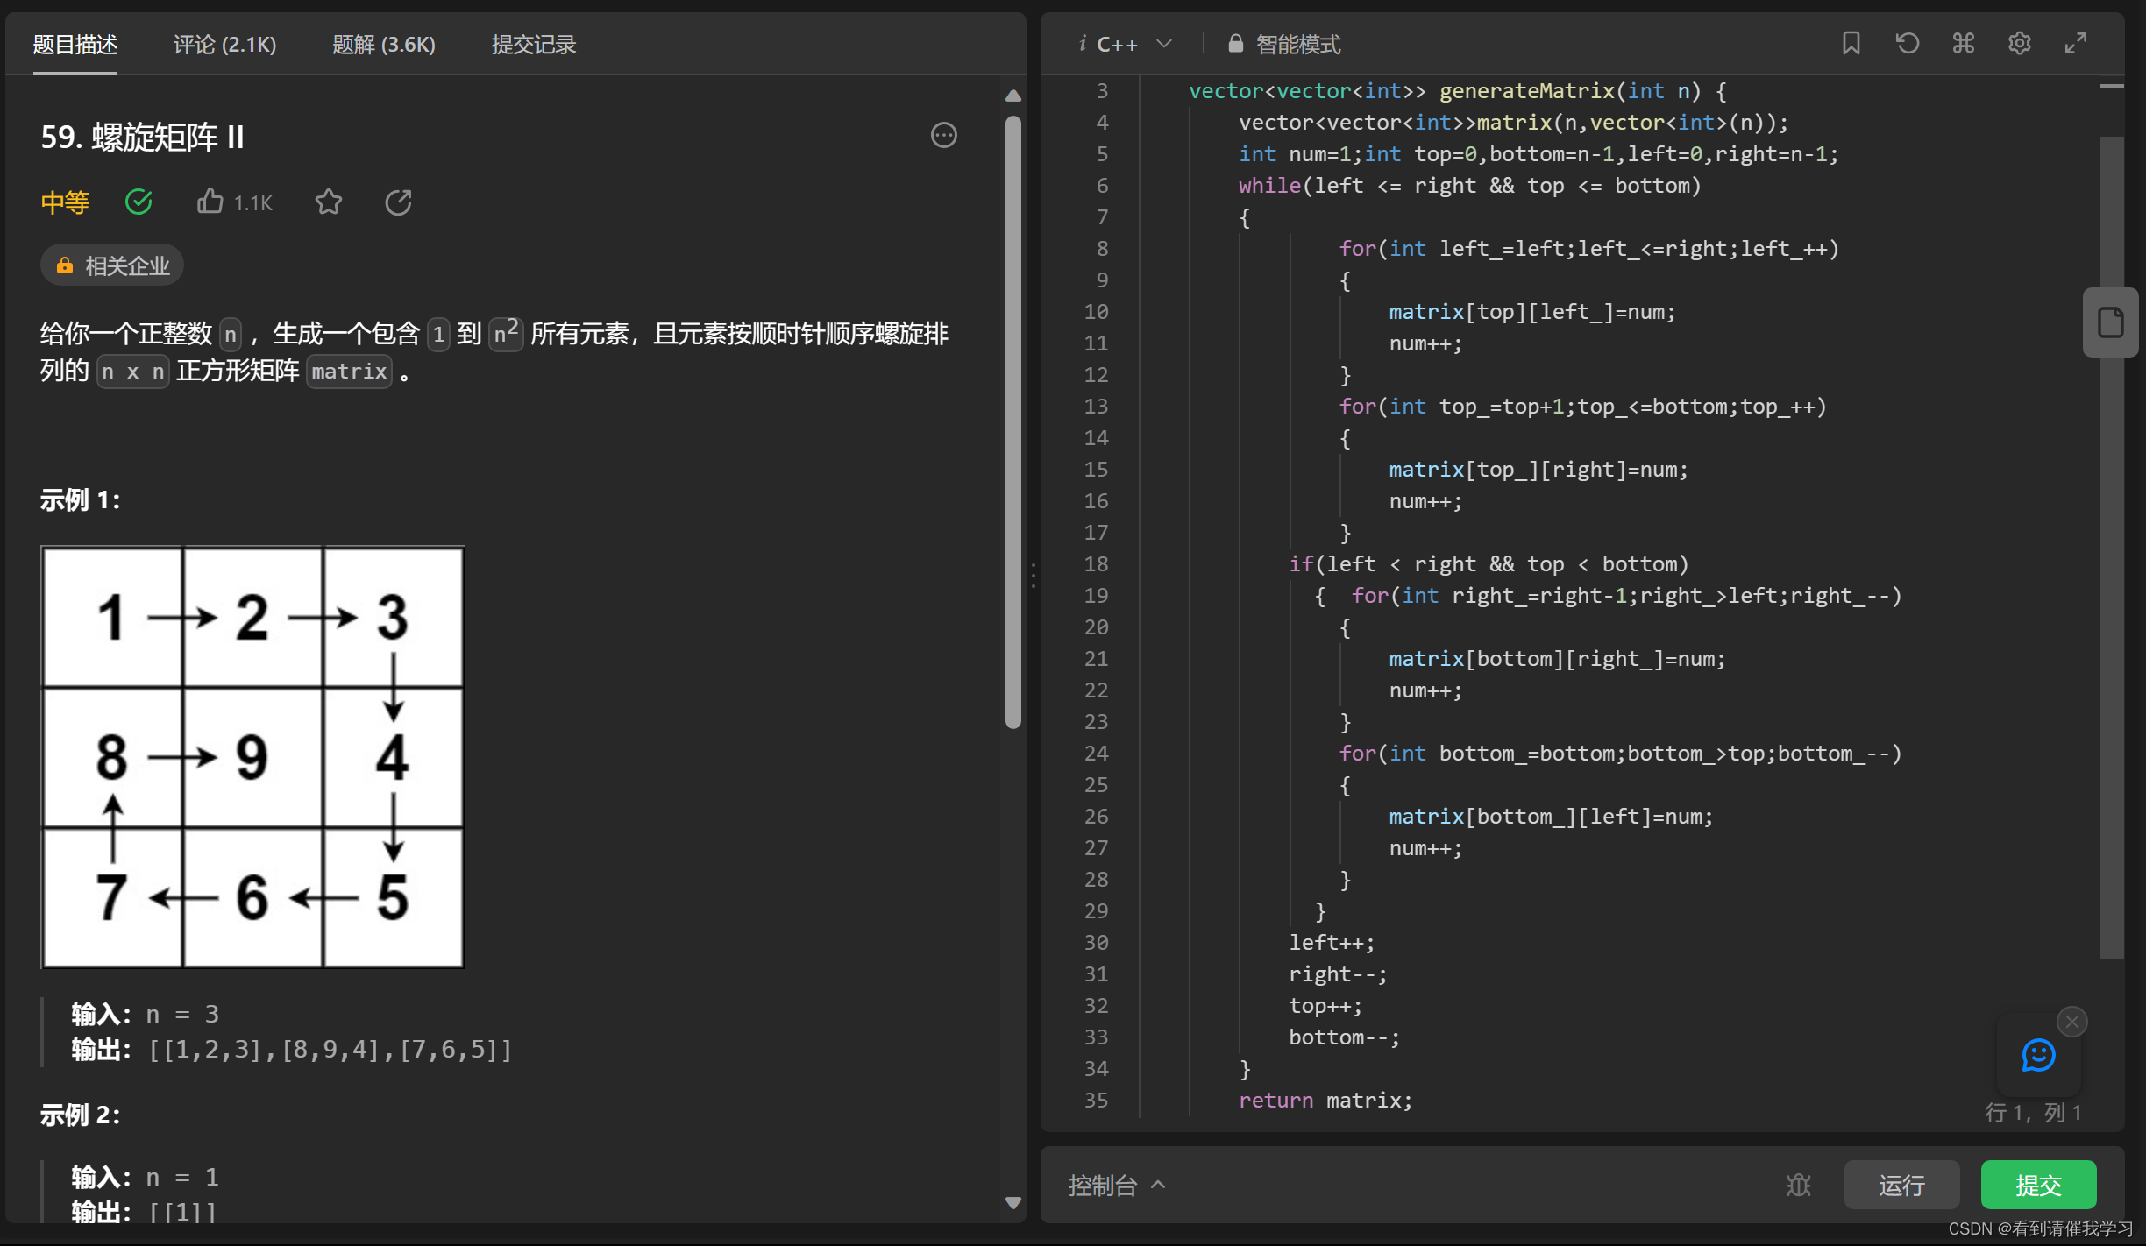Screen dimensions: 2146x1246
Task: Open the chat assistant smiley icon
Action: [x=2038, y=1055]
